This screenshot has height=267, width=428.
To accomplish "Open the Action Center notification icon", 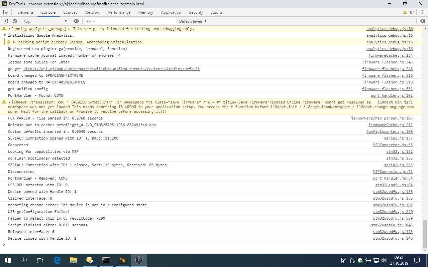I will pyautogui.click(x=417, y=260).
